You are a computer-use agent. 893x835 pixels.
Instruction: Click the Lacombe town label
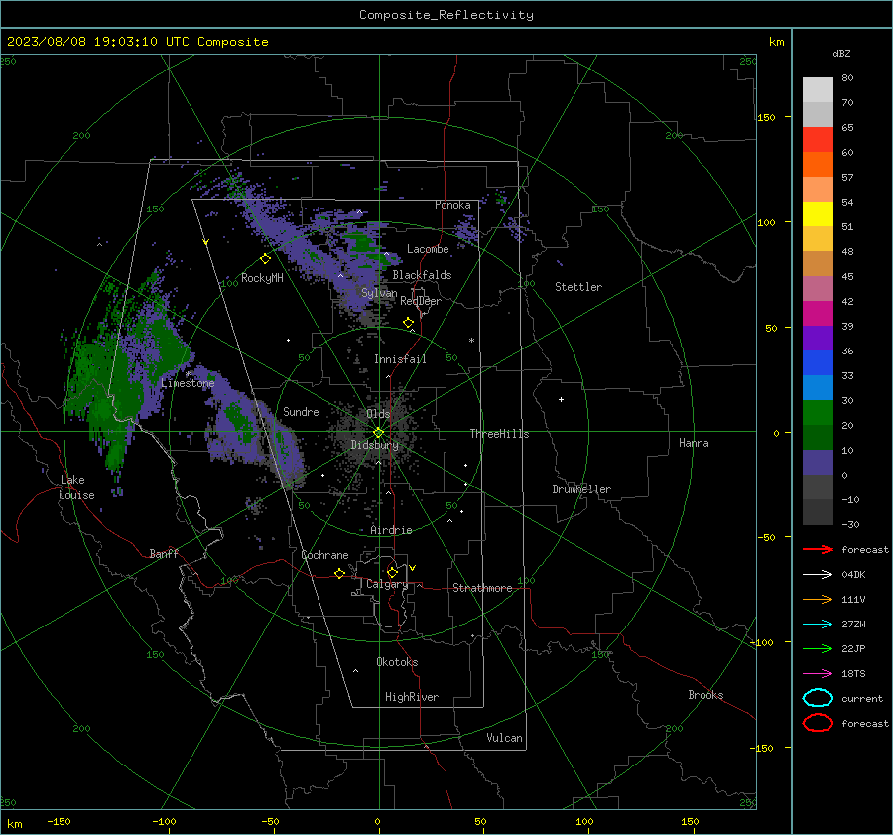(x=428, y=249)
